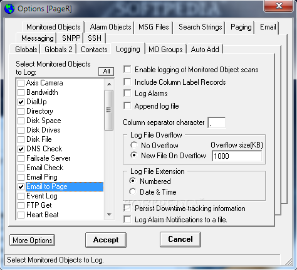
Task: Click the window resize grip corner
Action: (289, 262)
